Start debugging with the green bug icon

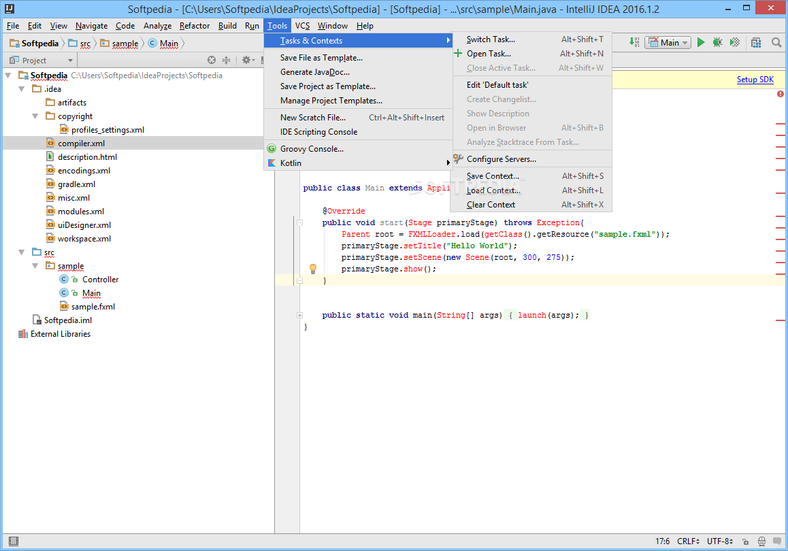coord(718,43)
